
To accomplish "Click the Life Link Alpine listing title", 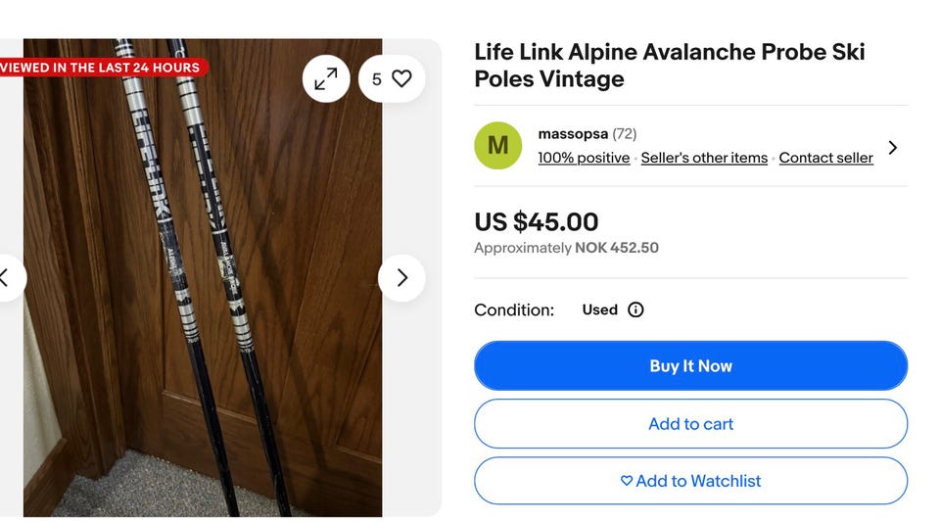I will pos(670,66).
